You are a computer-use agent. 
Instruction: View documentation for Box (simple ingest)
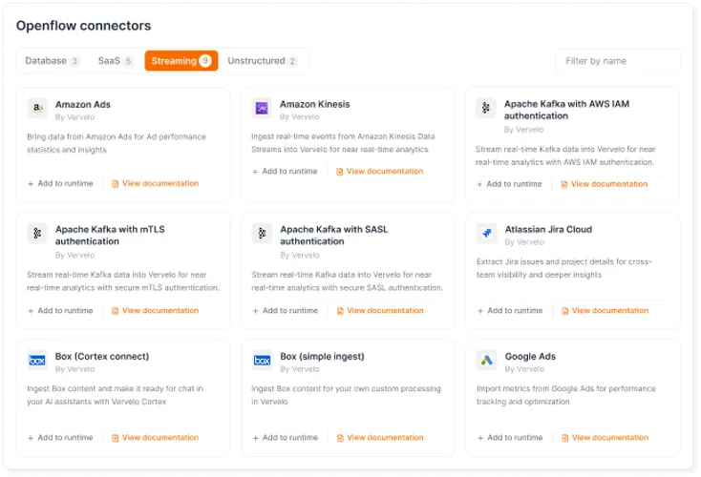pos(380,438)
